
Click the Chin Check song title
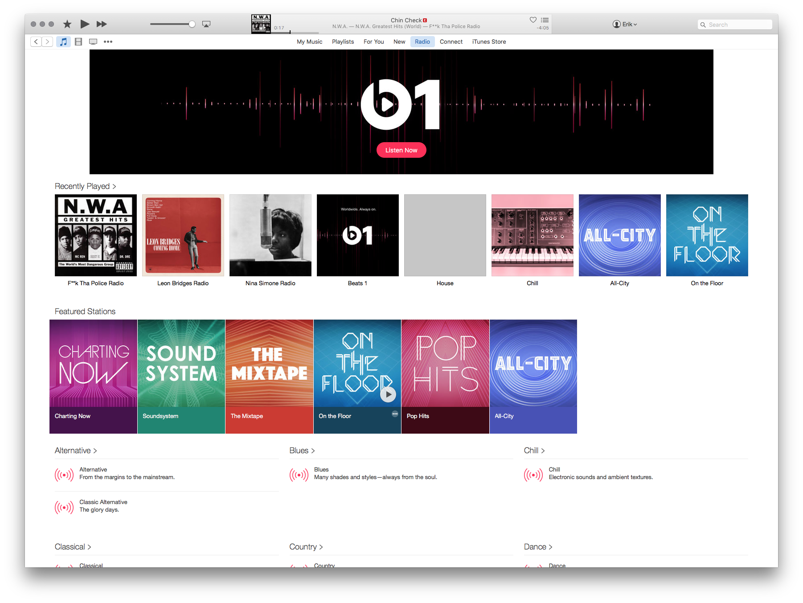406,20
